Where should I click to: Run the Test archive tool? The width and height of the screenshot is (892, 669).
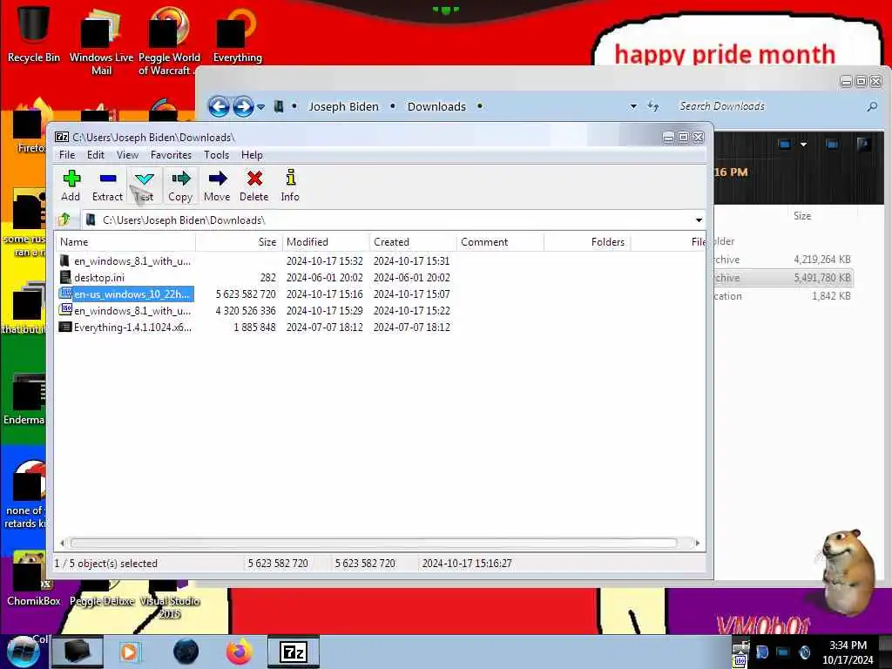[x=144, y=186]
